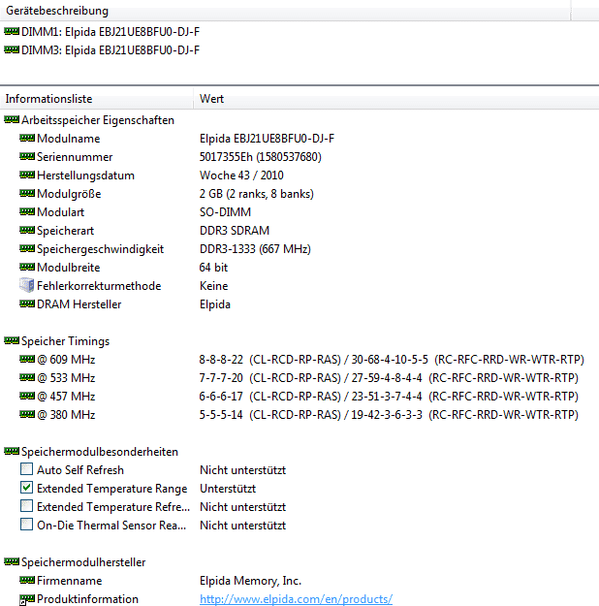Click the Informationsliste column header
The width and height of the screenshot is (599, 606).
pos(97,99)
